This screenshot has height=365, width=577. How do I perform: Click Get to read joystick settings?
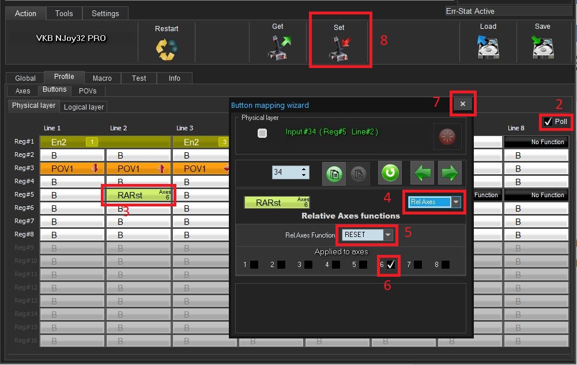[x=277, y=47]
